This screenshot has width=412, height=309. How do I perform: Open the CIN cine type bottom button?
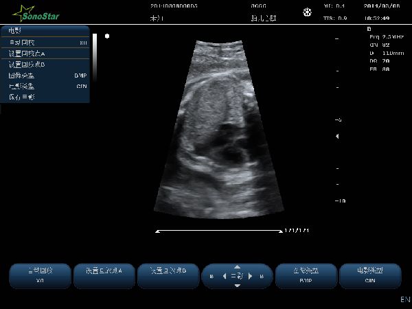click(x=370, y=275)
